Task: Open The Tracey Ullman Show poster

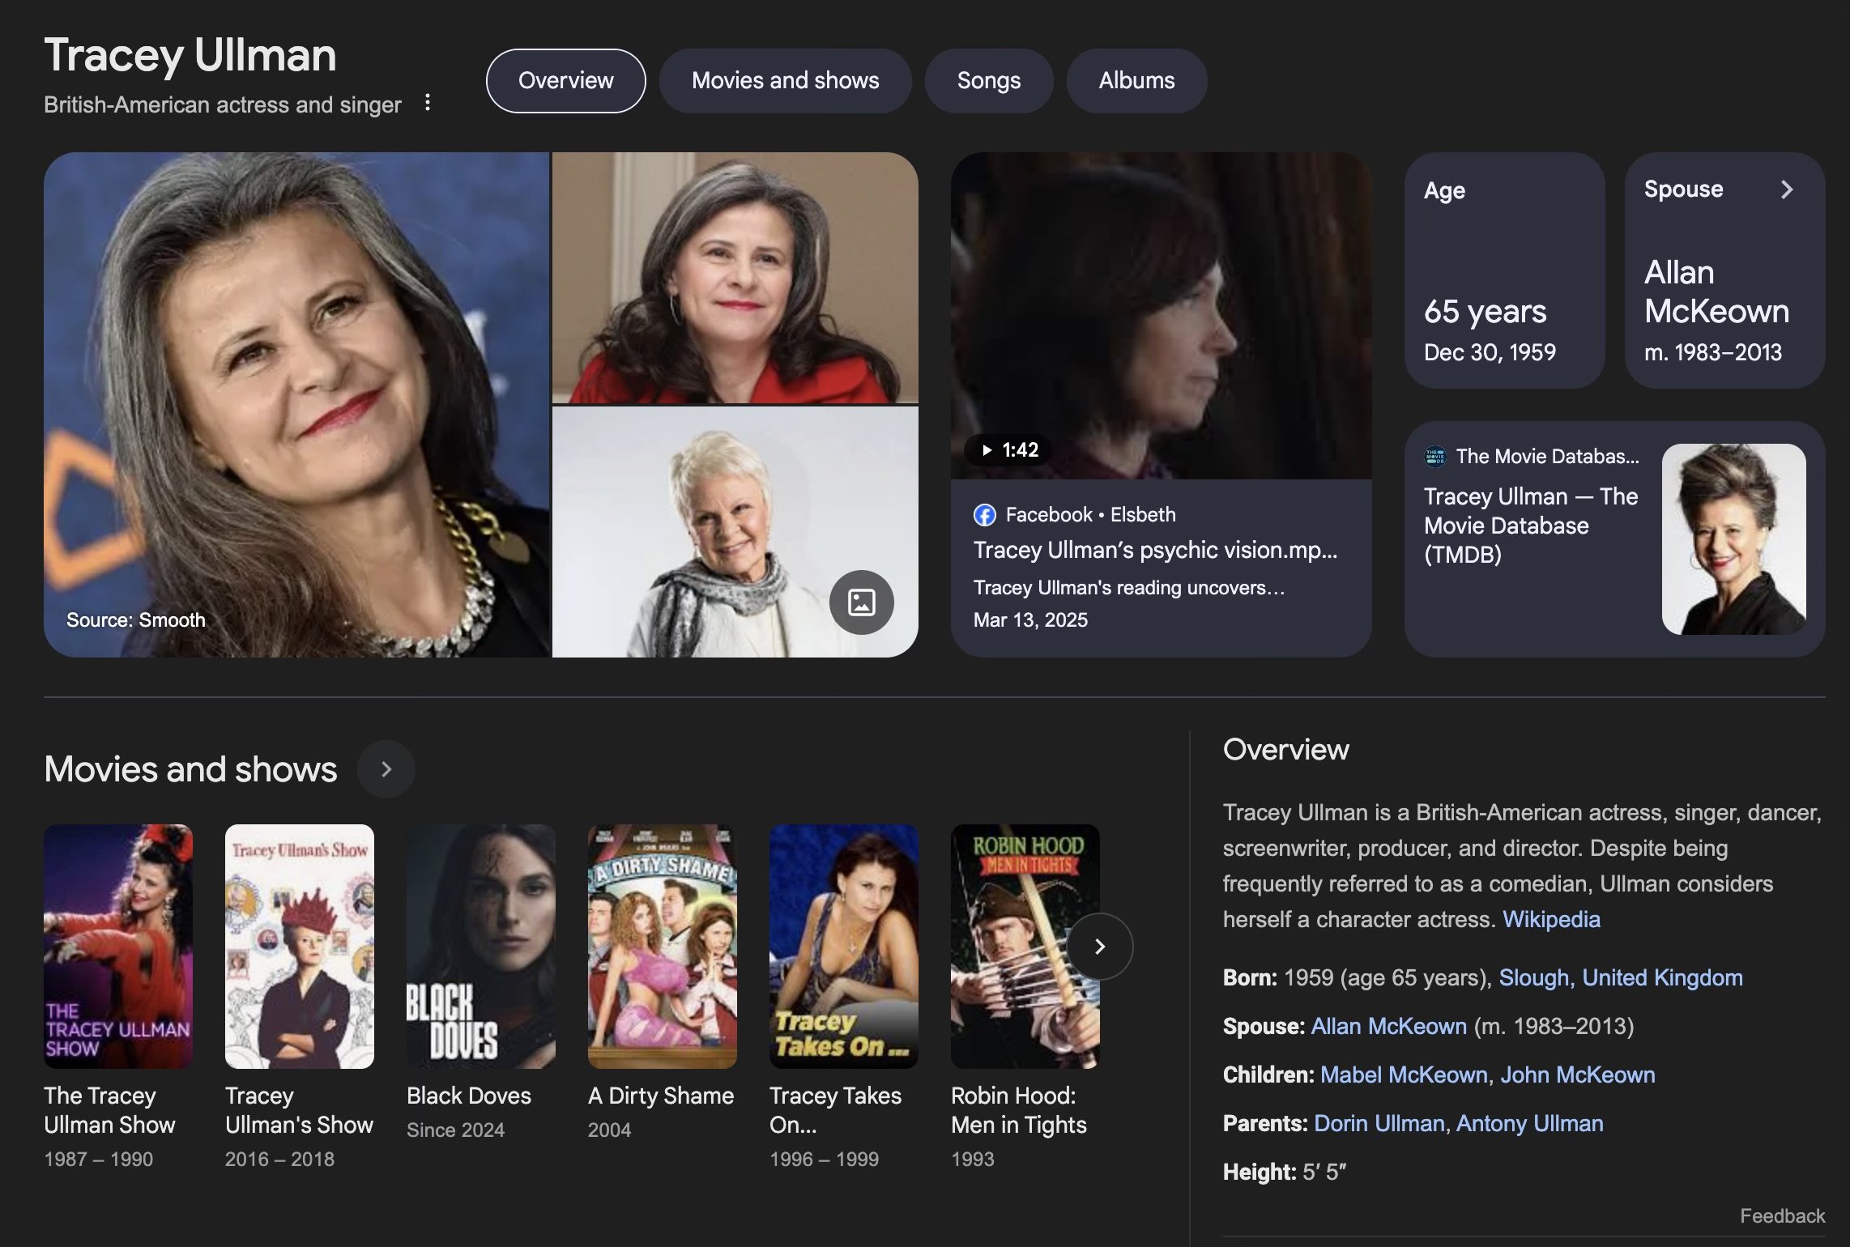Action: pyautogui.click(x=118, y=947)
